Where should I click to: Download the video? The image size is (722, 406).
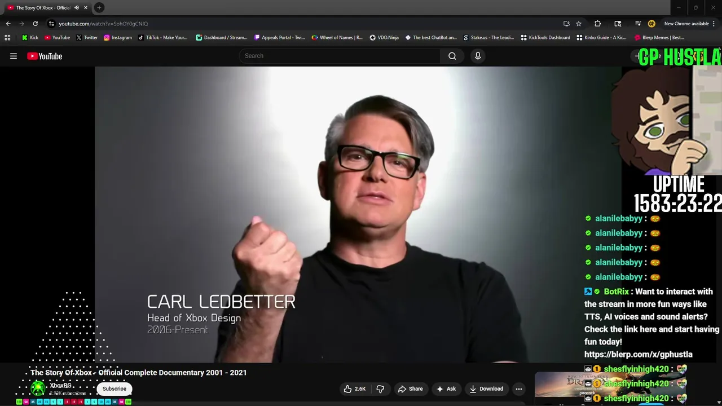(x=486, y=389)
